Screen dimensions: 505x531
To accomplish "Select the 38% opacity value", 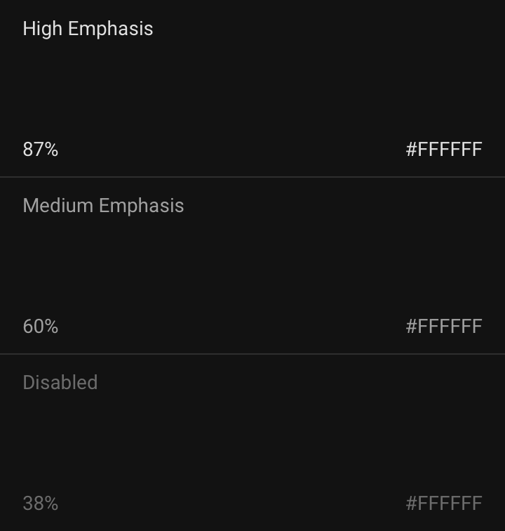I will (41, 504).
